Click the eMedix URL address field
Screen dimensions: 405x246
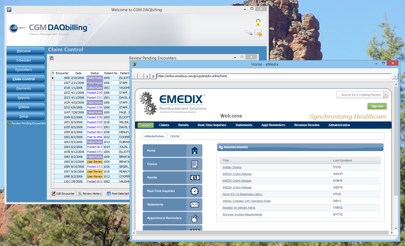tap(274, 76)
